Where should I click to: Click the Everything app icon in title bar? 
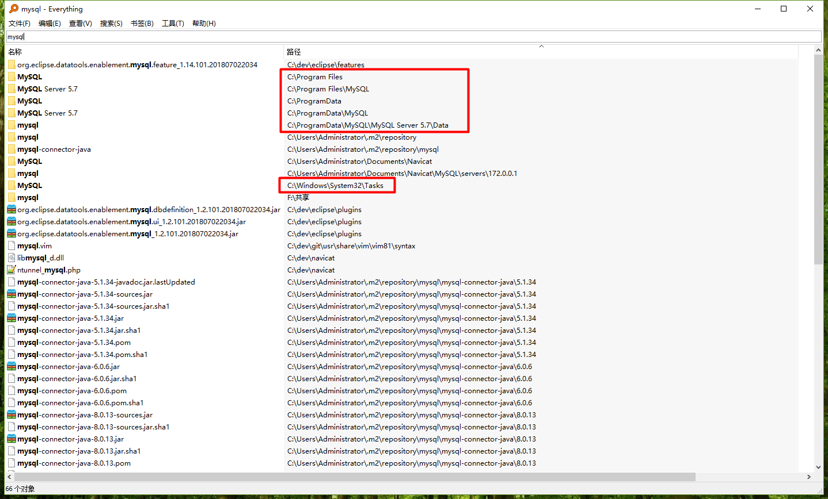(x=13, y=9)
